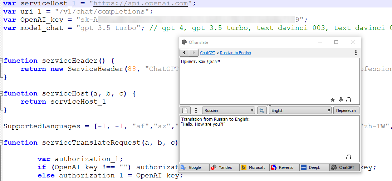Clear the text with the blank page button
The width and height of the screenshot is (392, 181).
point(185,110)
